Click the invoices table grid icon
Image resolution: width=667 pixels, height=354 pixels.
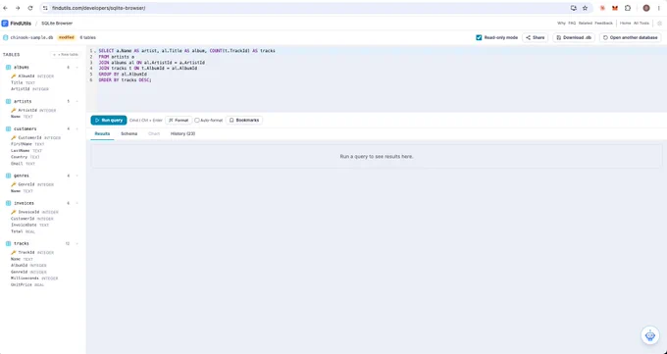(8, 203)
